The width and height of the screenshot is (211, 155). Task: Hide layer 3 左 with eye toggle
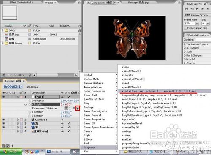[x=3, y=123]
